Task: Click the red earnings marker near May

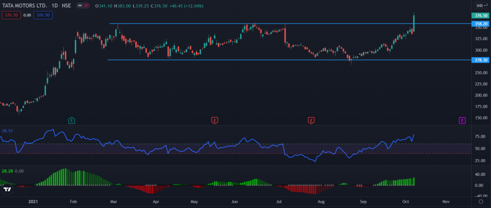Action: click(x=215, y=120)
